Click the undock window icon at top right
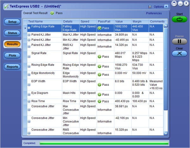190x148 pixels. tap(174, 3)
